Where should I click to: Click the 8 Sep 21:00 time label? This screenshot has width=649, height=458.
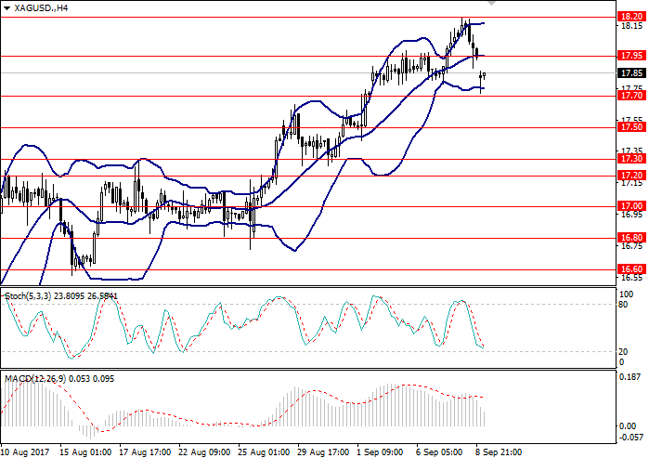pyautogui.click(x=499, y=452)
